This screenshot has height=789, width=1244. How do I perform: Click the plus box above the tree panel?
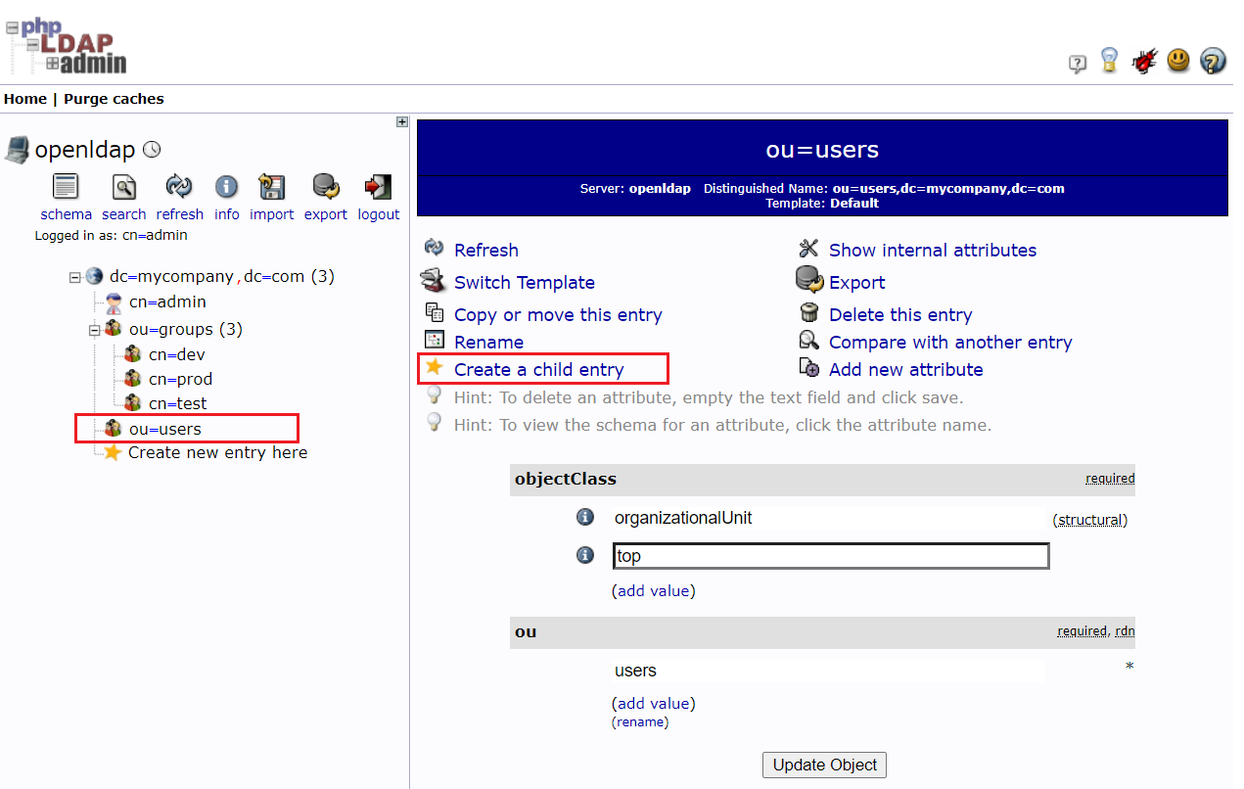401,120
